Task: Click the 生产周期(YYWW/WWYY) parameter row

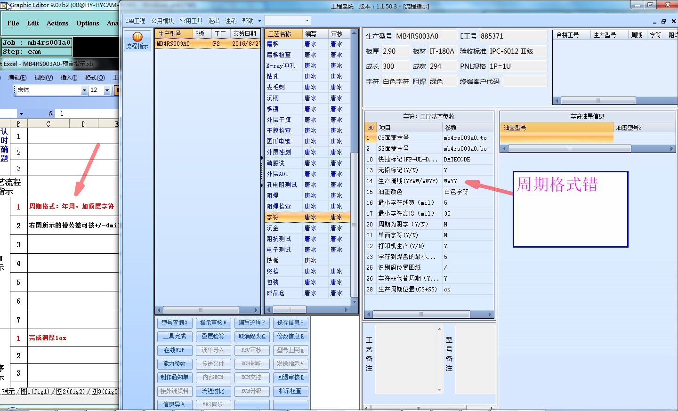Action: 428,181
